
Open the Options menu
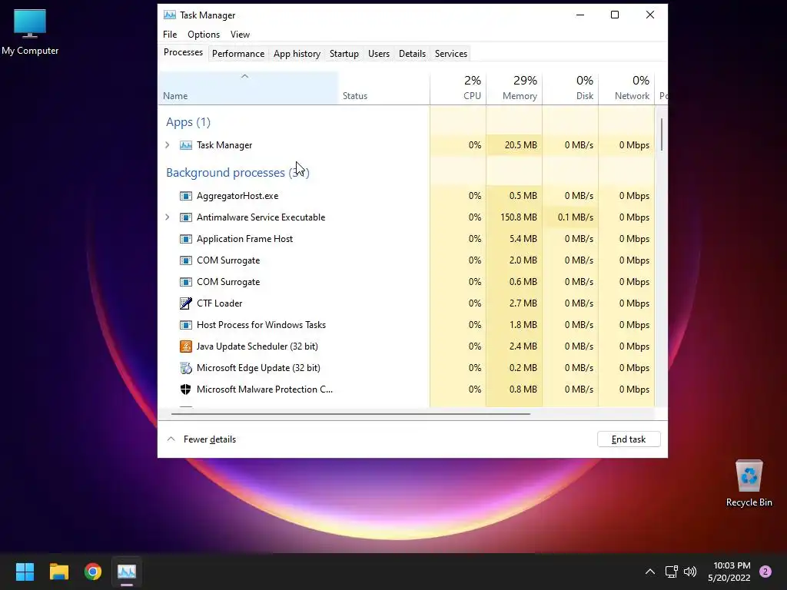pyautogui.click(x=203, y=34)
